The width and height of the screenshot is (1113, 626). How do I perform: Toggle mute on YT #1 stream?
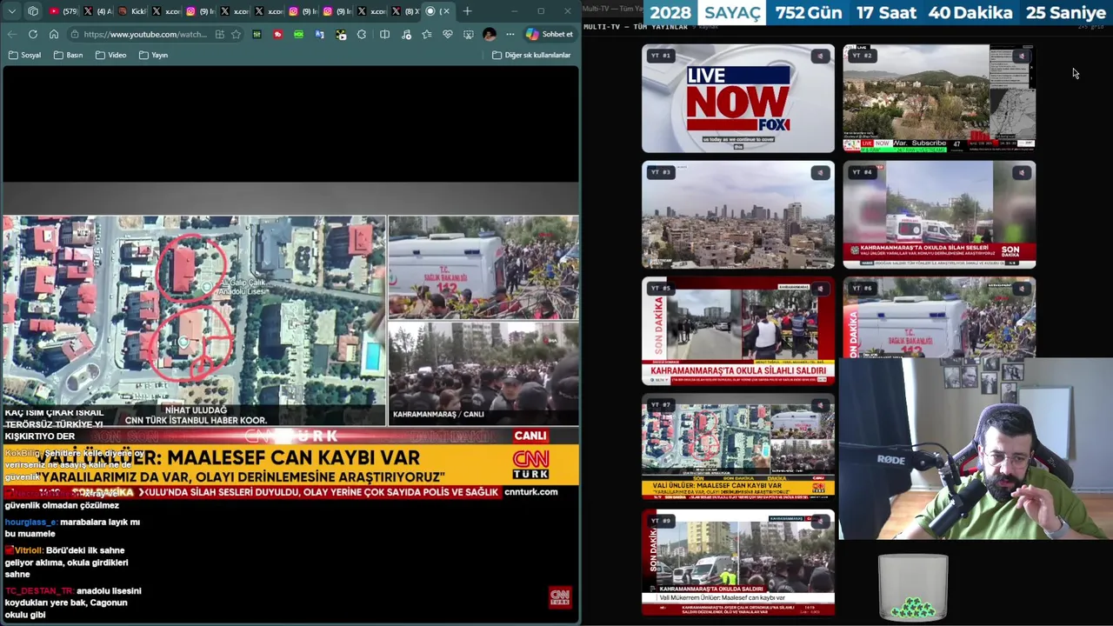click(x=820, y=57)
